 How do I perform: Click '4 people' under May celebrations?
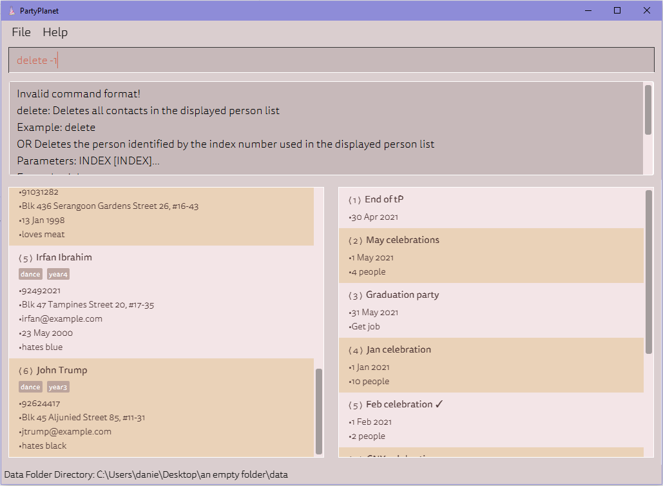tap(367, 271)
